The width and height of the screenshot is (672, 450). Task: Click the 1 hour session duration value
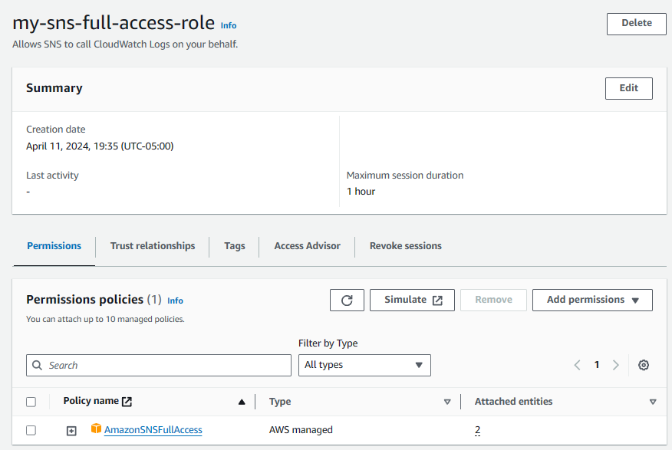pos(361,192)
